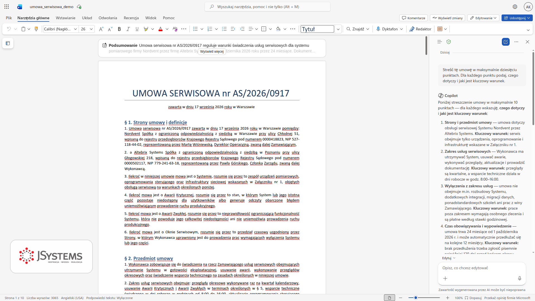
Task: Check the document save status icon
Action: (x=79, y=7)
